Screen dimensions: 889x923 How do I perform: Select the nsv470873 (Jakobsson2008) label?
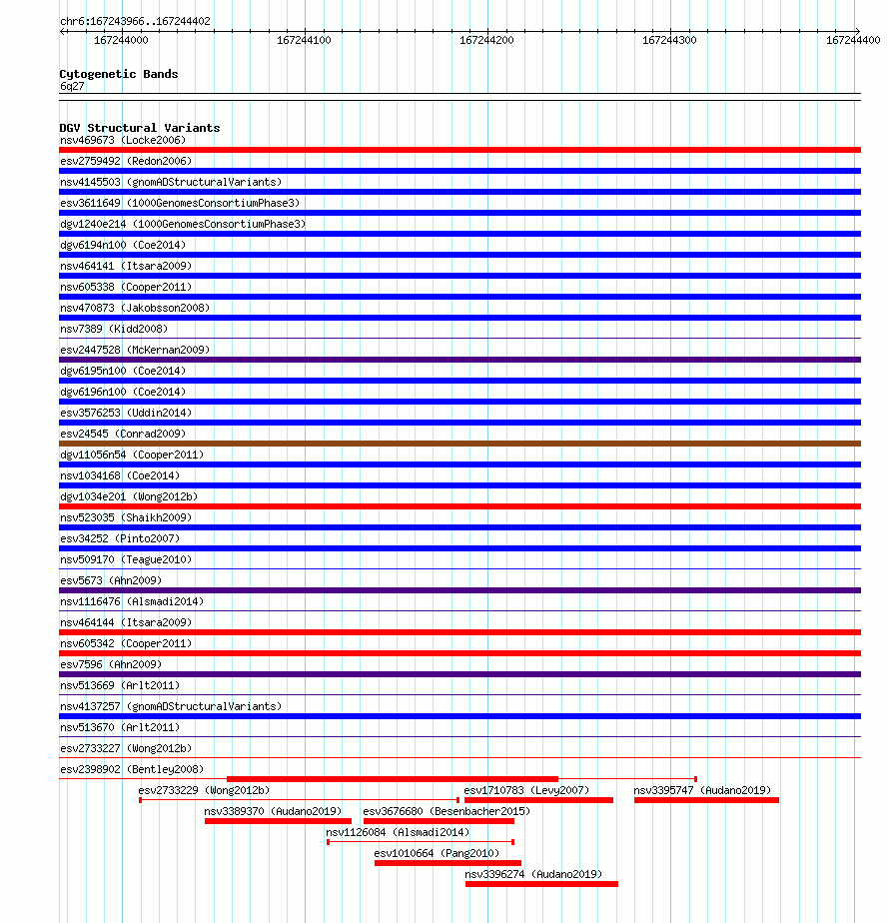135,308
